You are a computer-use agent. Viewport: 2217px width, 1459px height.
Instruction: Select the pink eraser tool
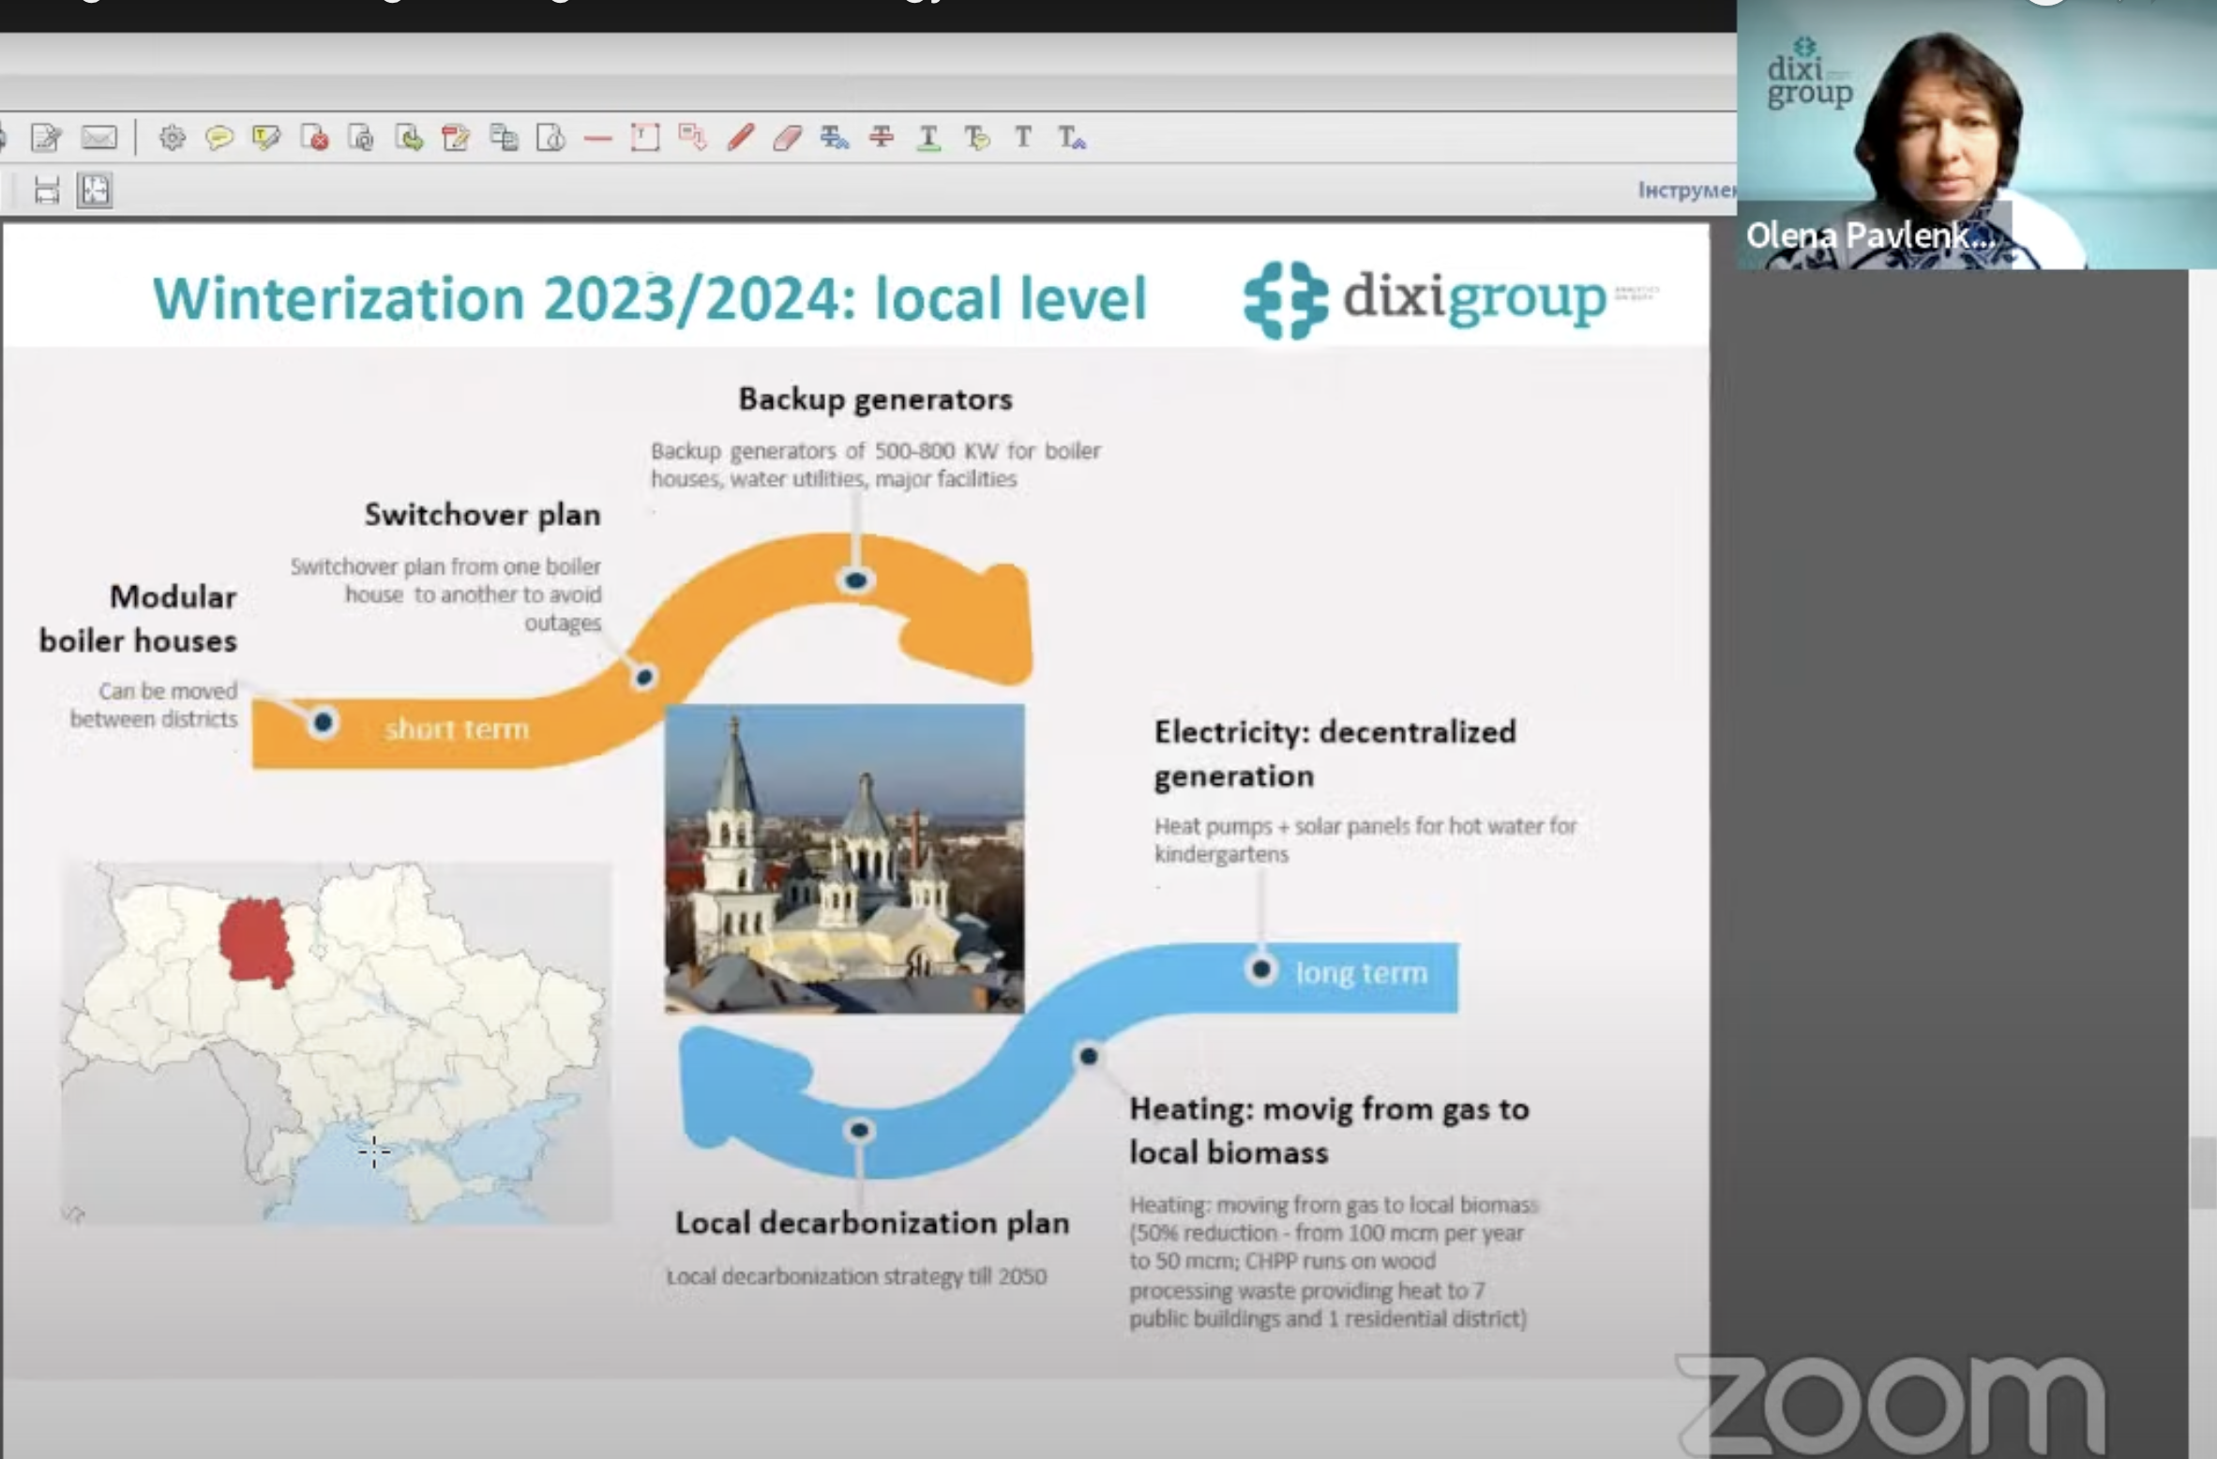[787, 138]
